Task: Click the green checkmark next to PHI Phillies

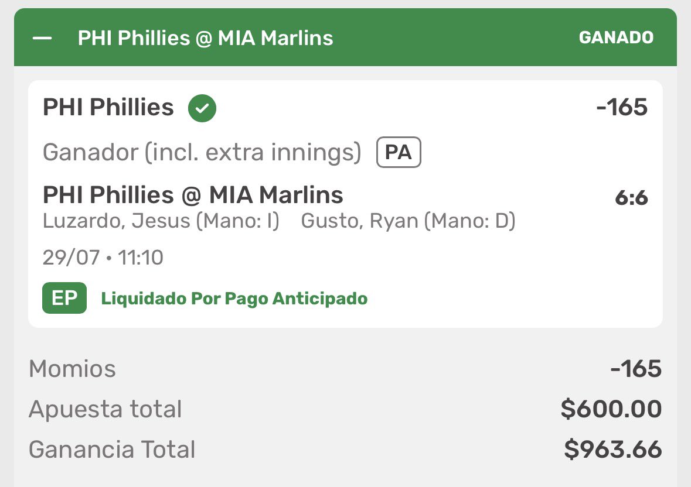Action: (x=202, y=108)
